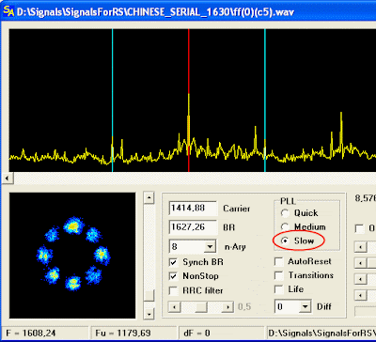Enable the RRC filter checkbox
The height and width of the screenshot is (342, 376).
[173, 290]
